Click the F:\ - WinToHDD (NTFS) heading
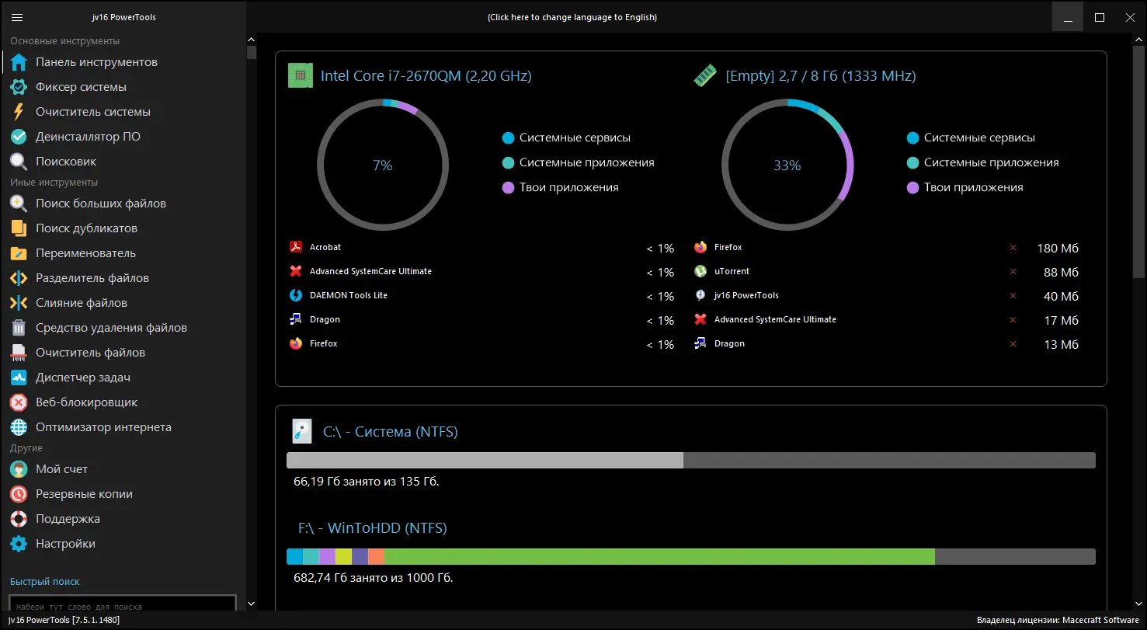This screenshot has width=1147, height=630. (373, 528)
